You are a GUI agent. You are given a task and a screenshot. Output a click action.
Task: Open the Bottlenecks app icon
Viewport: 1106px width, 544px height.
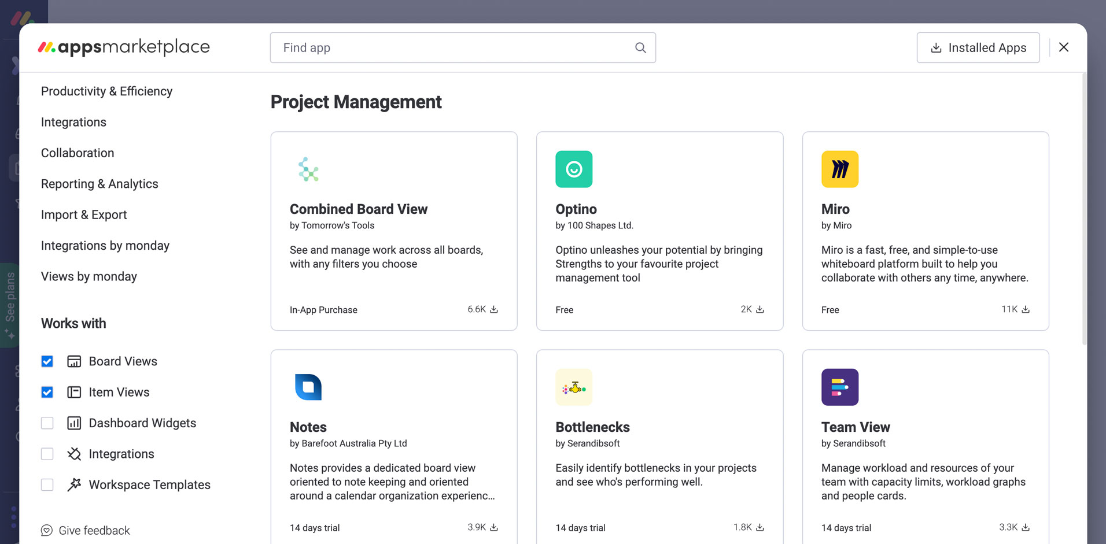pyautogui.click(x=574, y=387)
